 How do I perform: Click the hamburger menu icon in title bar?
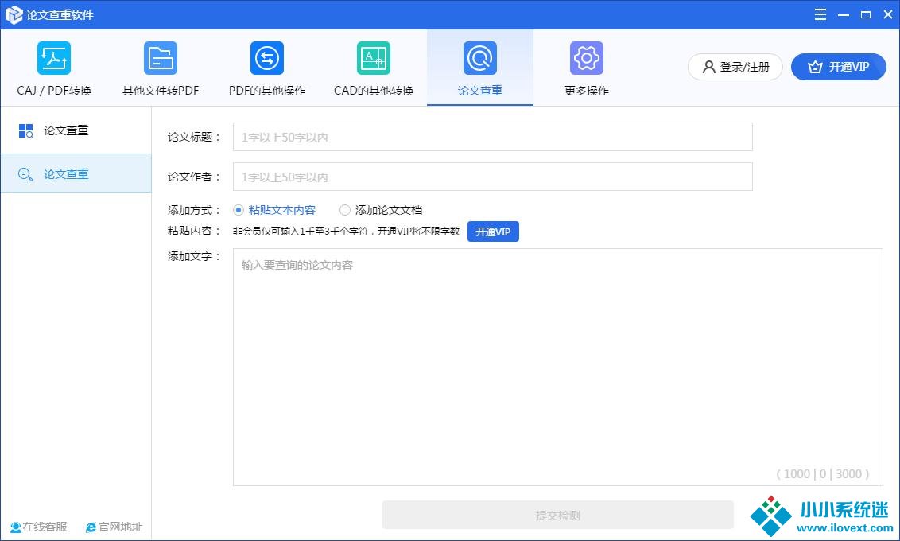coord(820,14)
